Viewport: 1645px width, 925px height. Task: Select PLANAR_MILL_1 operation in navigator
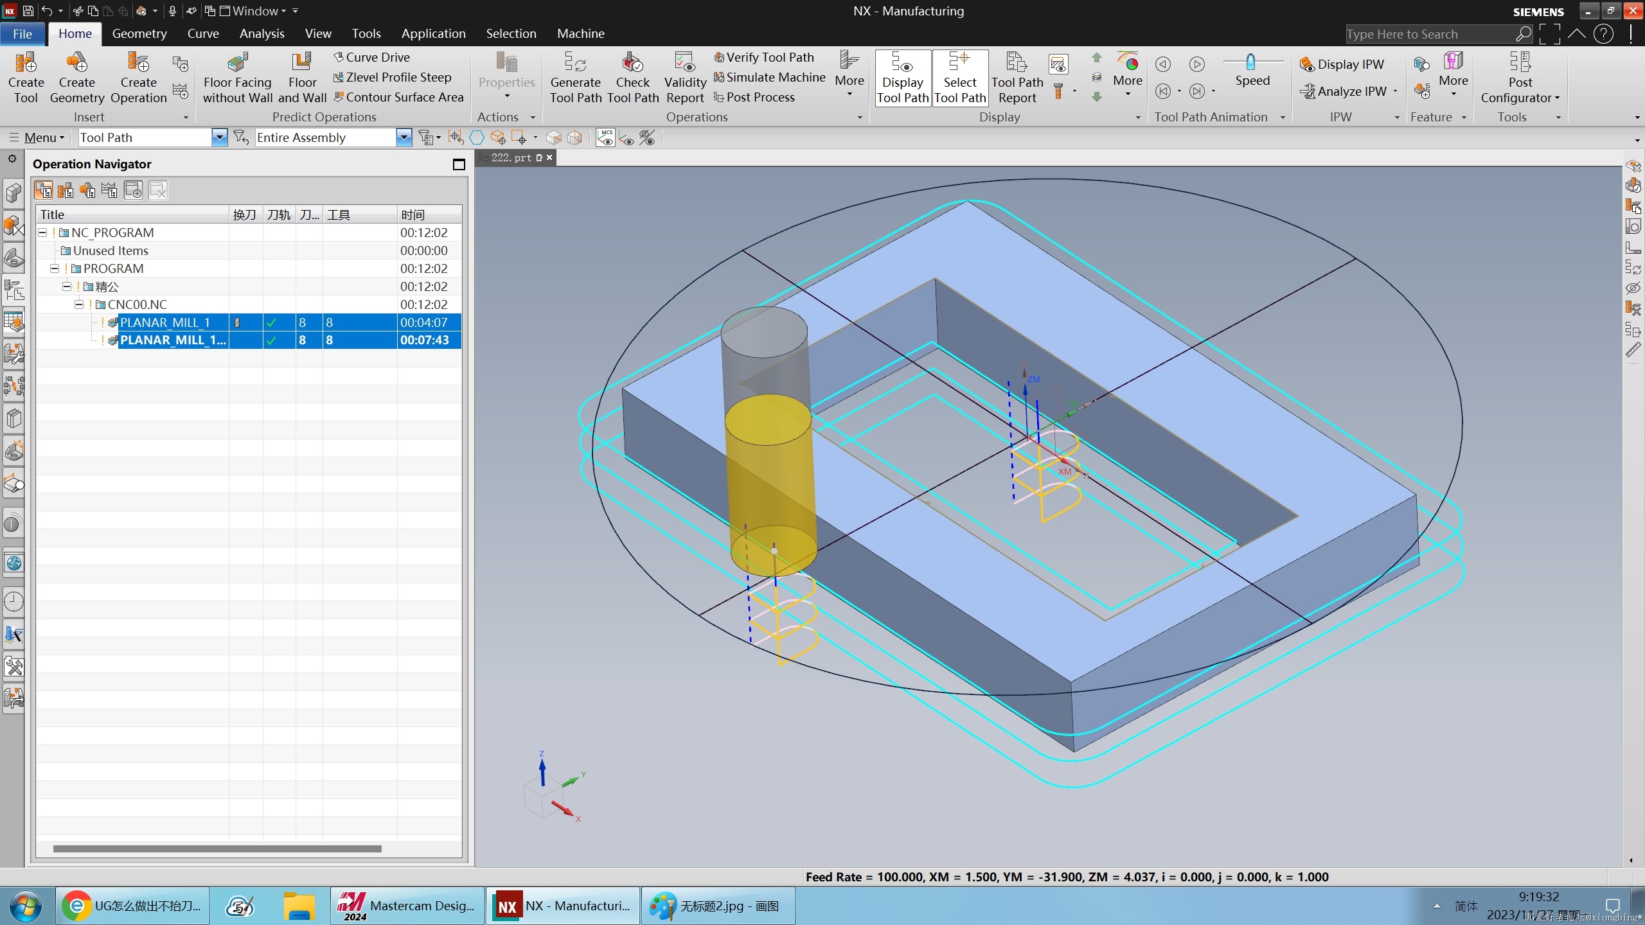tap(166, 322)
